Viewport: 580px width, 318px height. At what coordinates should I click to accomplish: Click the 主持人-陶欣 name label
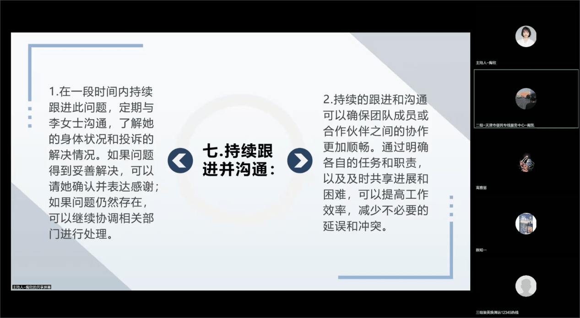(x=486, y=63)
